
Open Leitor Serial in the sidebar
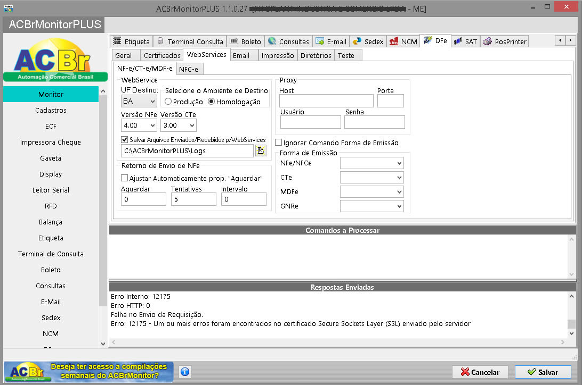click(51, 190)
